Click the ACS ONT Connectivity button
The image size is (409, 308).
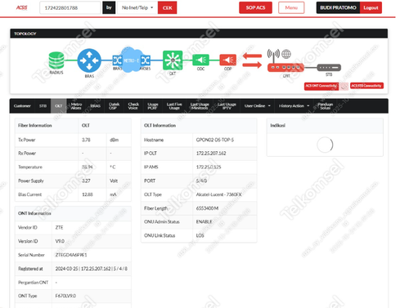pyautogui.click(x=321, y=86)
